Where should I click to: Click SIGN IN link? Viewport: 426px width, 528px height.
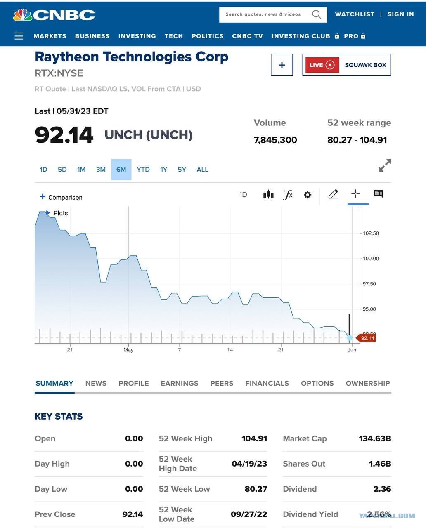400,14
